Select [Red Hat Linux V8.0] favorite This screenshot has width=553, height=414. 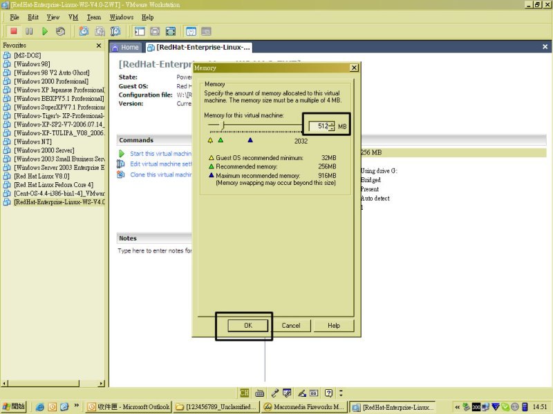(x=41, y=176)
